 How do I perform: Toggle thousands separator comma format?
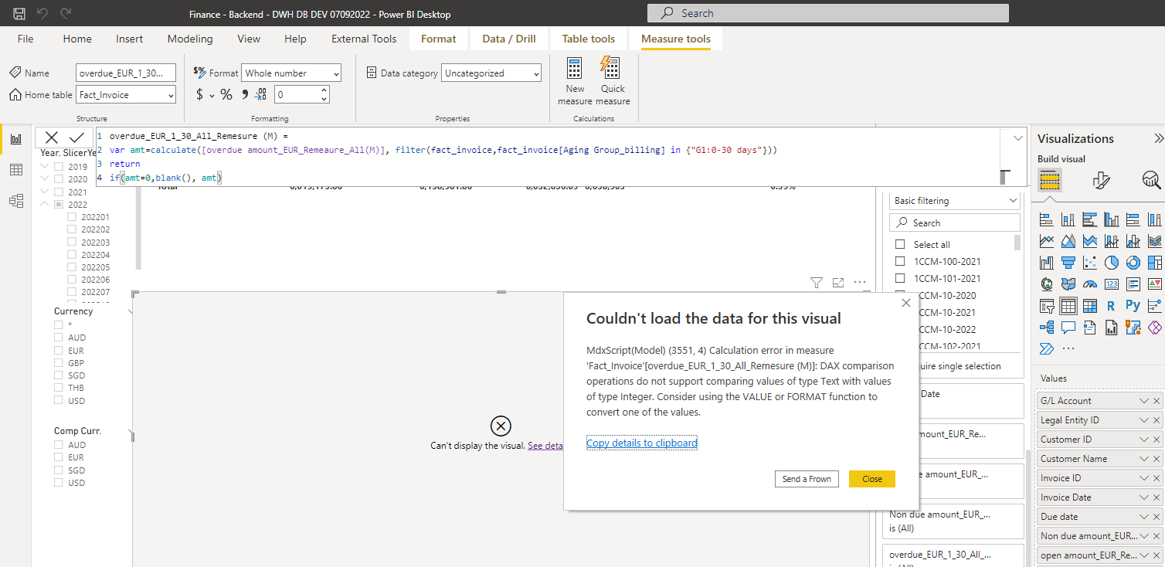[x=245, y=94]
